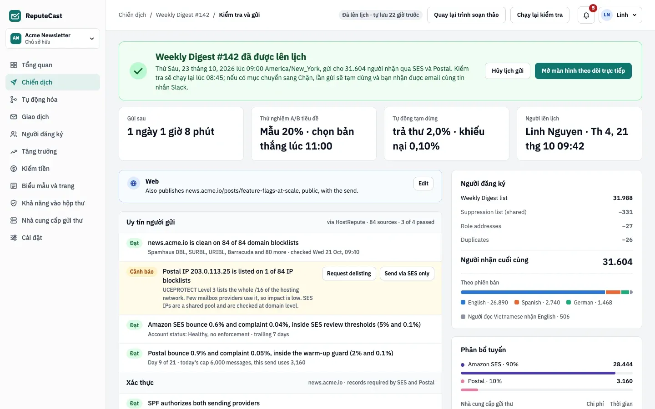Click the green scheduled checkmark icon
This screenshot has height=409, width=655.
[138, 71]
